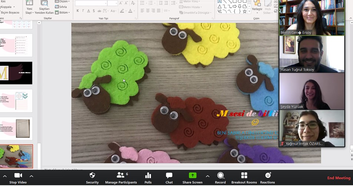The height and width of the screenshot is (186, 353).
Task: Expand video options arrow beside Stop Video
Action: pos(31,176)
